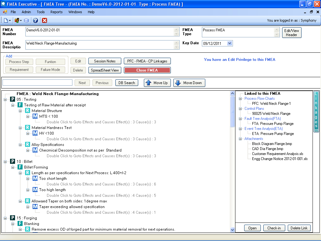The height and width of the screenshot is (241, 321).
Task: Click in the tree search text field
Action: 38,83
